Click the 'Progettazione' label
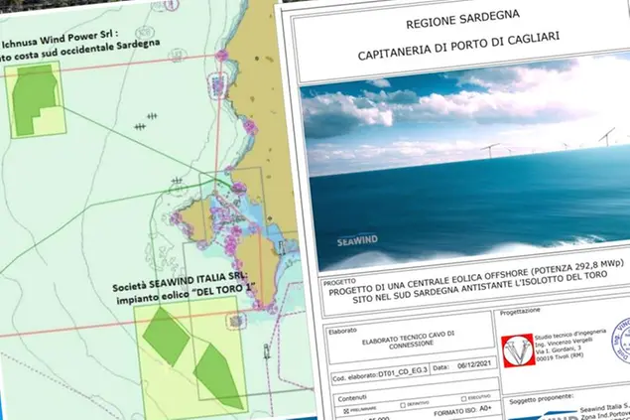The width and height of the screenshot is (630, 420). pos(520,311)
